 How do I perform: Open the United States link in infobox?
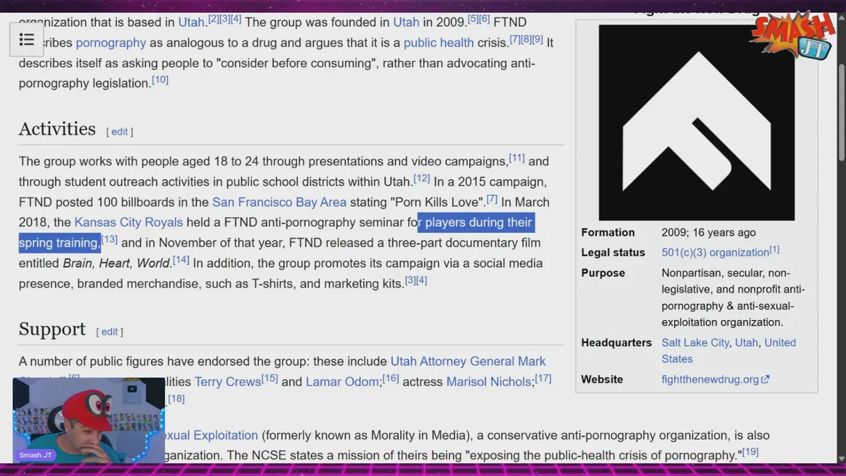728,350
